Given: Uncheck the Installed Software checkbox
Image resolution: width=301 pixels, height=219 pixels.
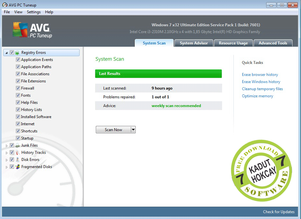Looking at the screenshot, I should pyautogui.click(x=18, y=116).
